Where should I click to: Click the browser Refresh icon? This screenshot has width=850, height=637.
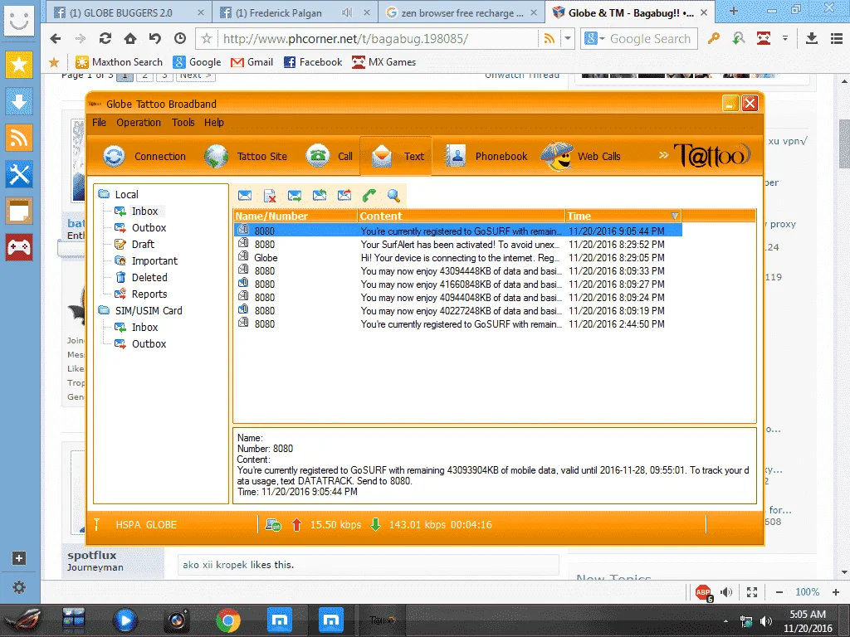click(x=105, y=38)
